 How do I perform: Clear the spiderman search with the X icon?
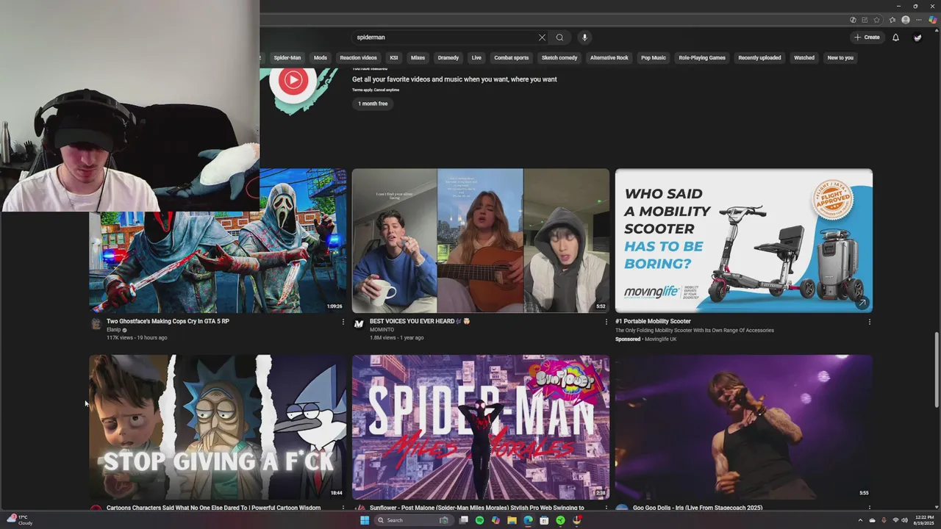542,37
